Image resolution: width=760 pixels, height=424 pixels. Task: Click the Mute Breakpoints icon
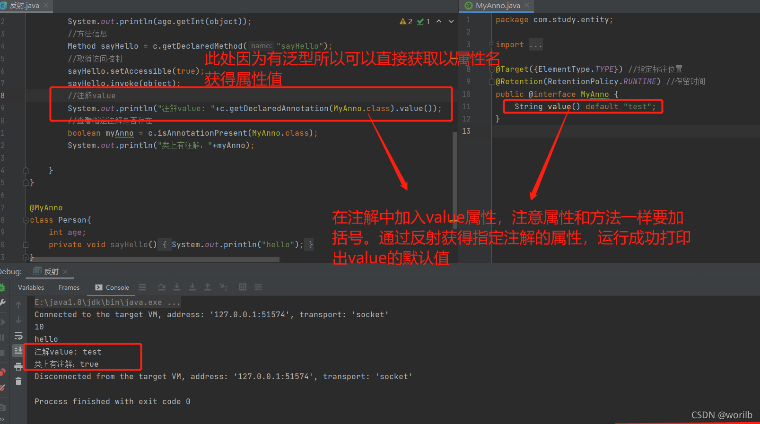(2, 388)
